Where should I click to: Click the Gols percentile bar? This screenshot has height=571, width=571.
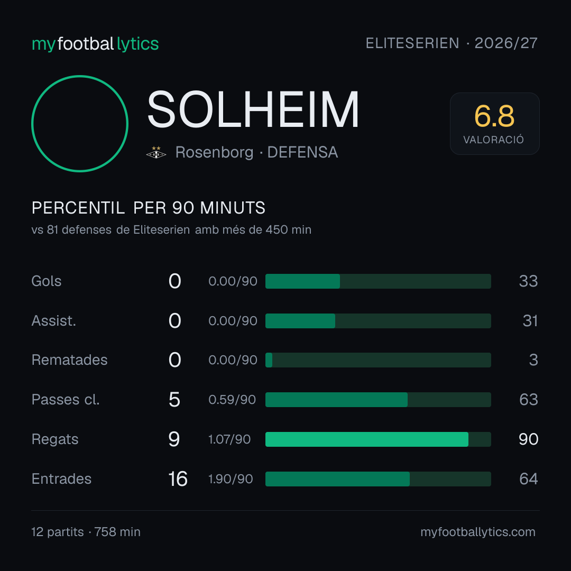(x=378, y=281)
